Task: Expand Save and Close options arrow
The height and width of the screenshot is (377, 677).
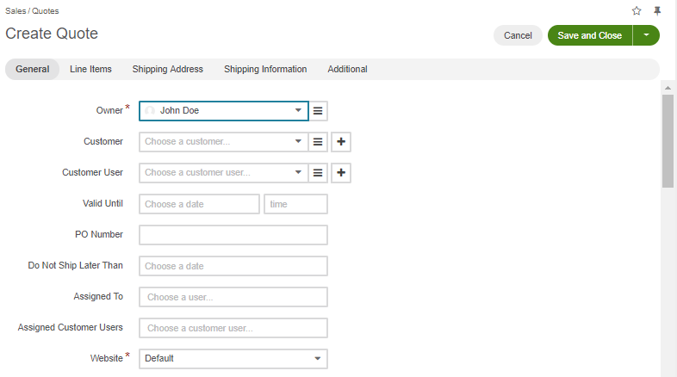Action: (646, 35)
